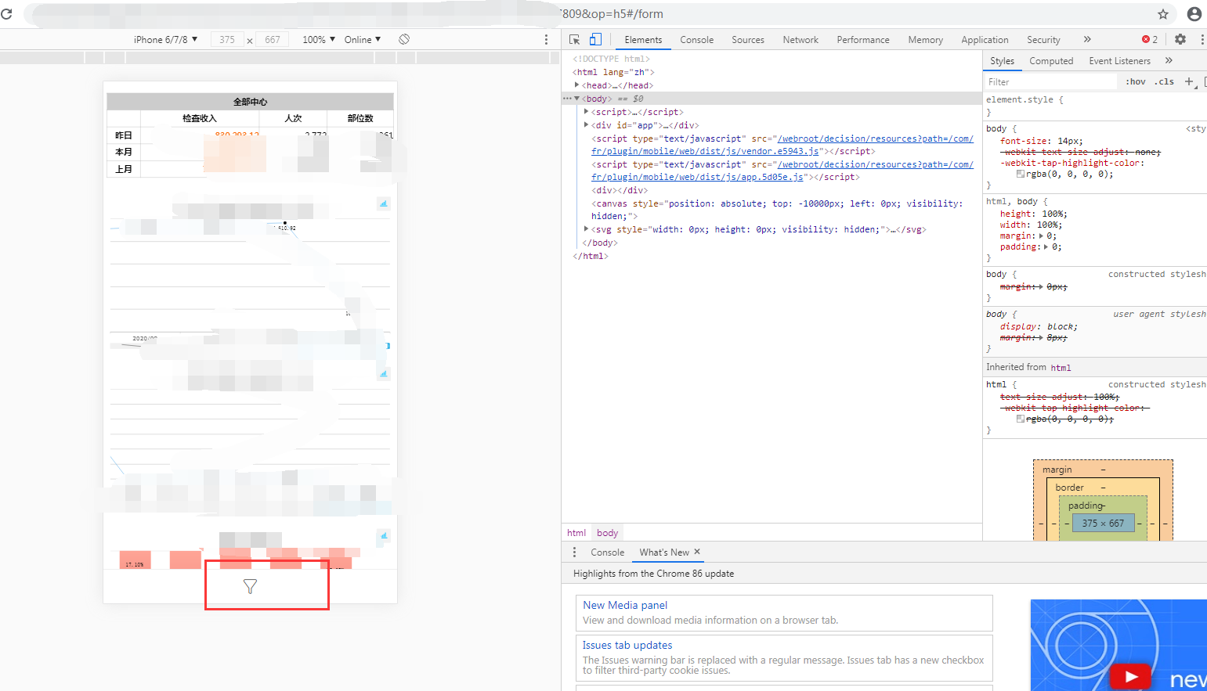1207x691 pixels.
Task: Switch to the Elements tab
Action: coord(643,39)
